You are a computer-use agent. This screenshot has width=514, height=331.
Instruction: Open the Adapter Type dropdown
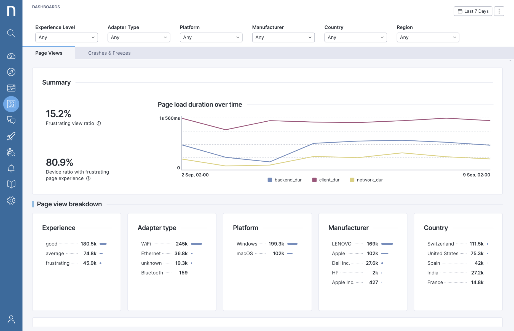[x=139, y=37]
